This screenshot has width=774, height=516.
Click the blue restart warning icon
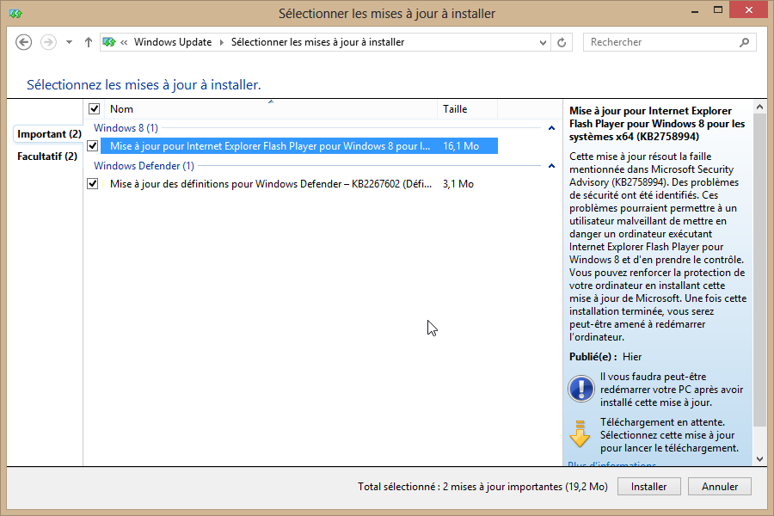coord(581,389)
